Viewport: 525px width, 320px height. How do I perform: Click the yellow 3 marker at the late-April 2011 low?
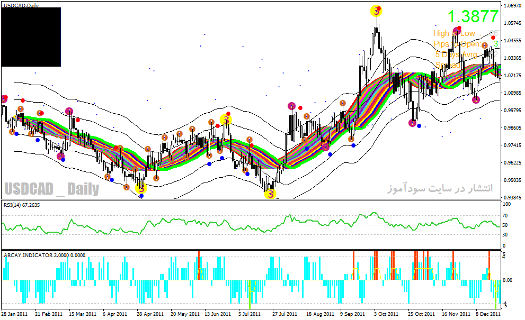pos(141,188)
